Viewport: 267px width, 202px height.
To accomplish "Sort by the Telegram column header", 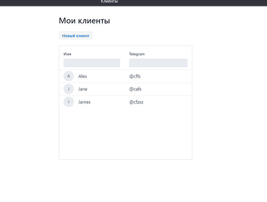I will [x=137, y=54].
